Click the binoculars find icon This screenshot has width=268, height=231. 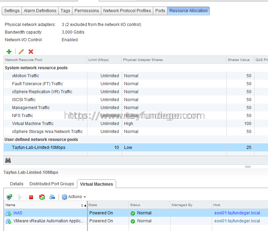(8, 160)
